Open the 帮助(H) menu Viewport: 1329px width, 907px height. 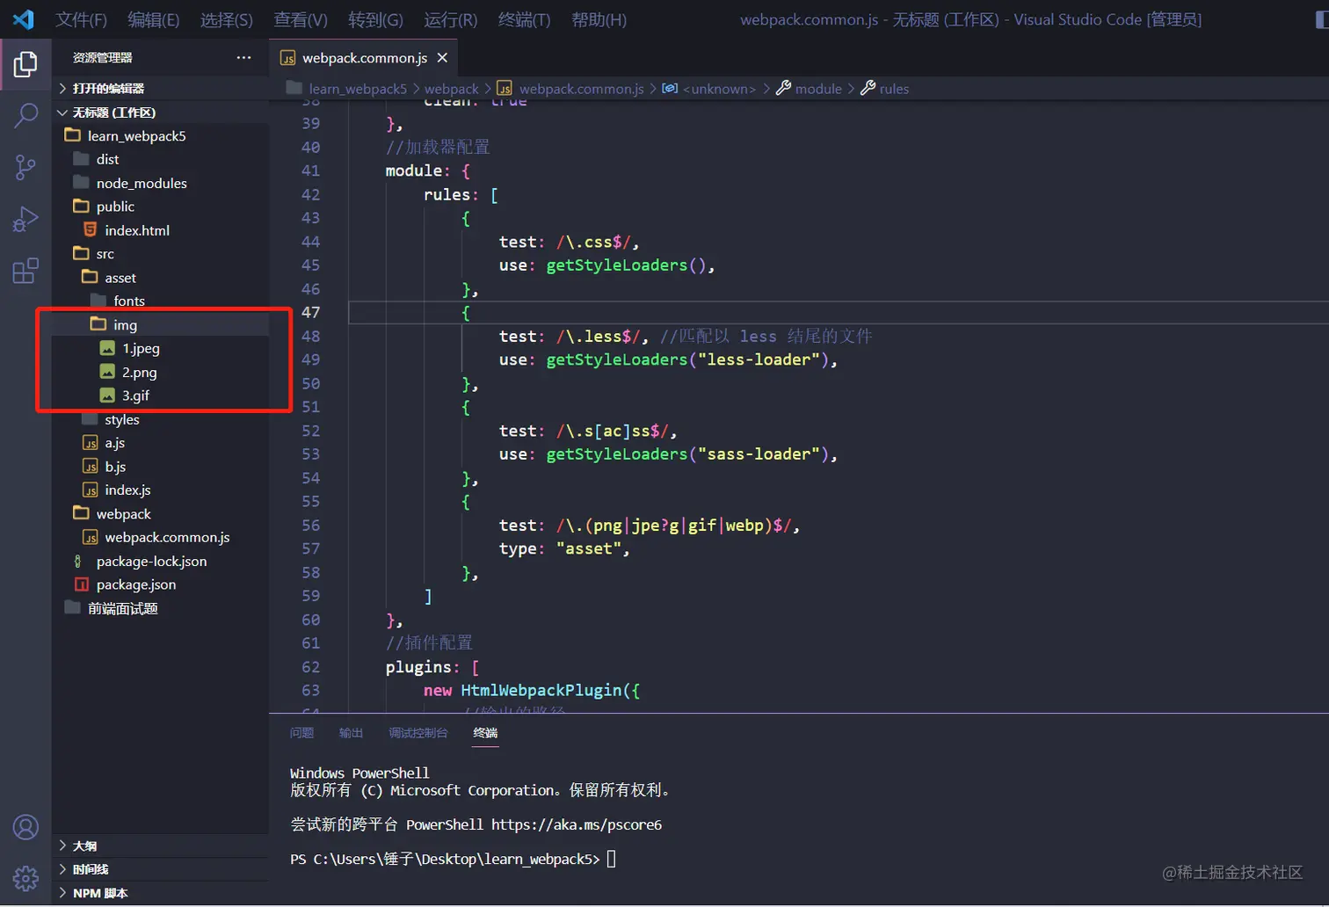tap(599, 19)
